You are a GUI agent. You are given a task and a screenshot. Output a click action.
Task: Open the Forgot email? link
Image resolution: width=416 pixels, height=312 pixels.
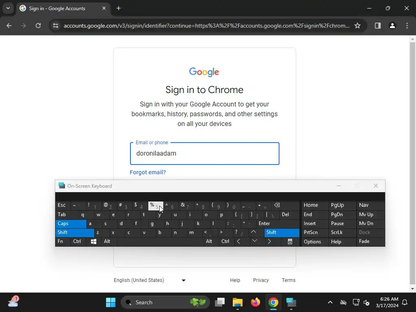pos(148,172)
